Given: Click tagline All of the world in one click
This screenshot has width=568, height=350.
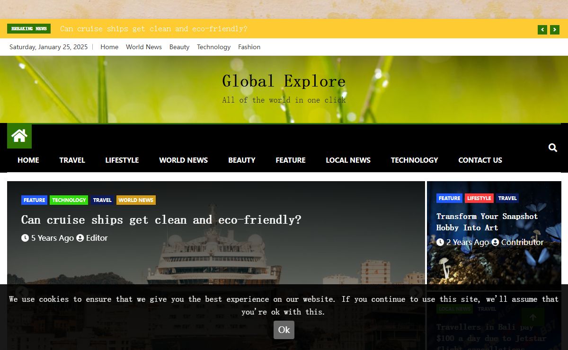Looking at the screenshot, I should pos(284,100).
